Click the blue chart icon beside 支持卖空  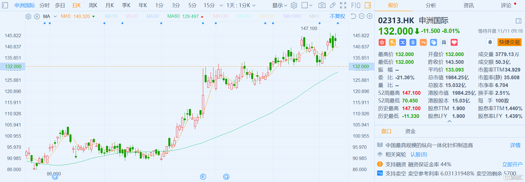click(x=380, y=173)
